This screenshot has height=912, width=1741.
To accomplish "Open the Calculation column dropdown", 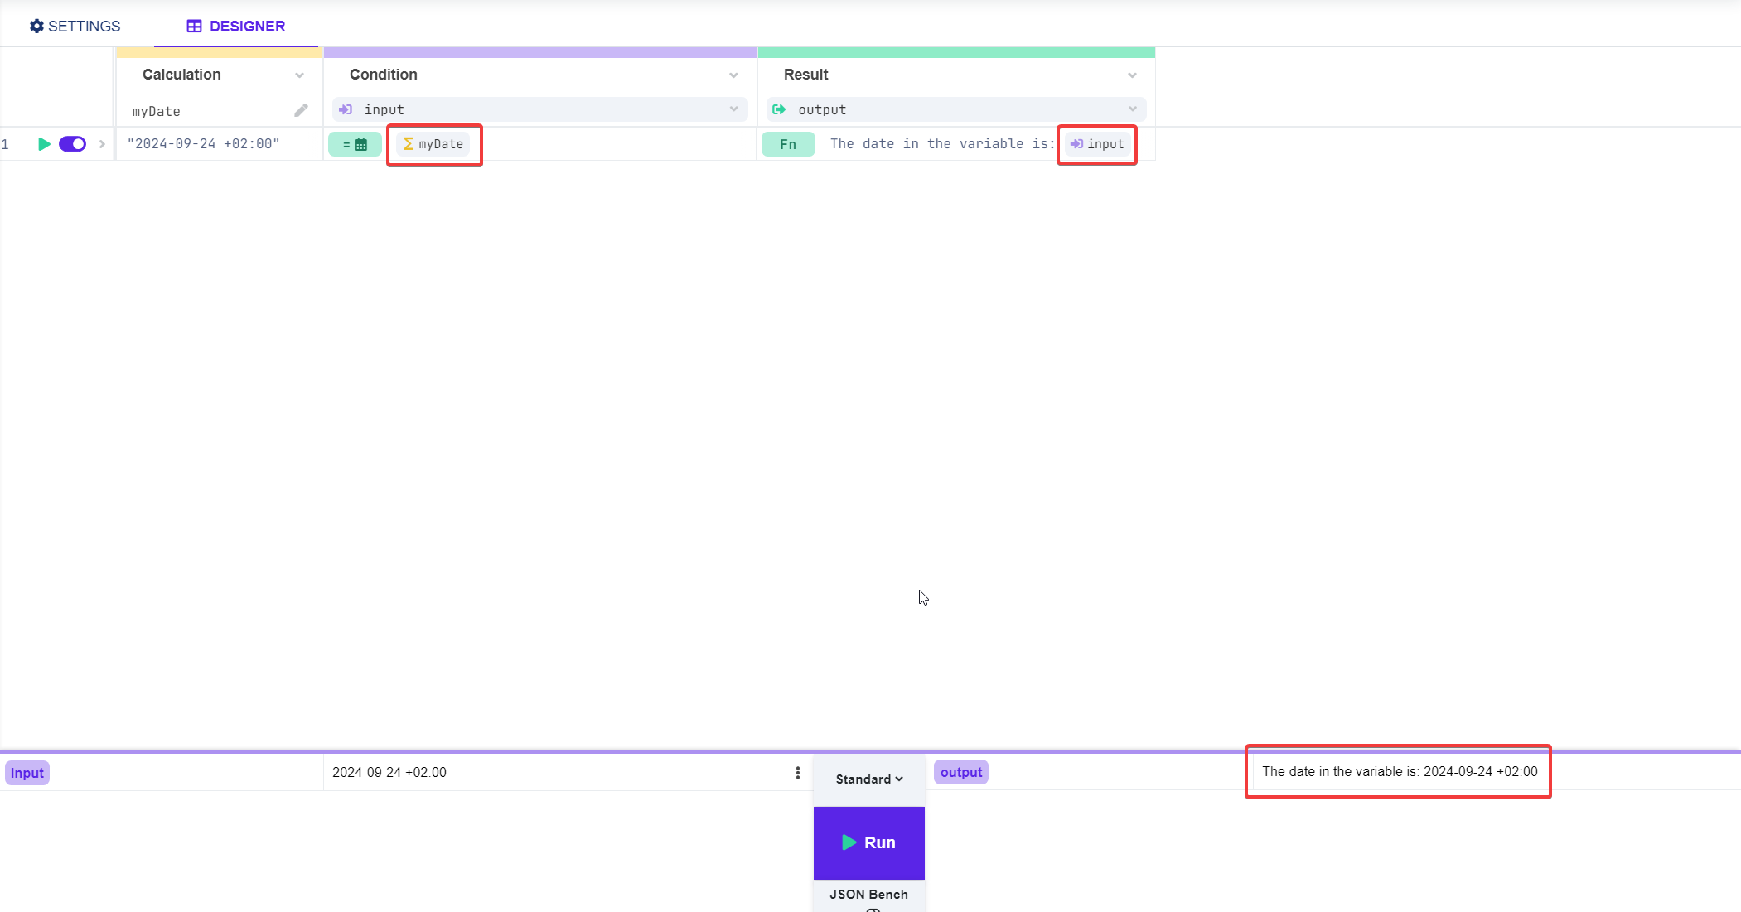I will coord(299,75).
